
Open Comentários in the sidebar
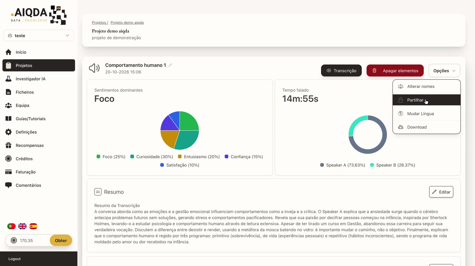coord(39,185)
